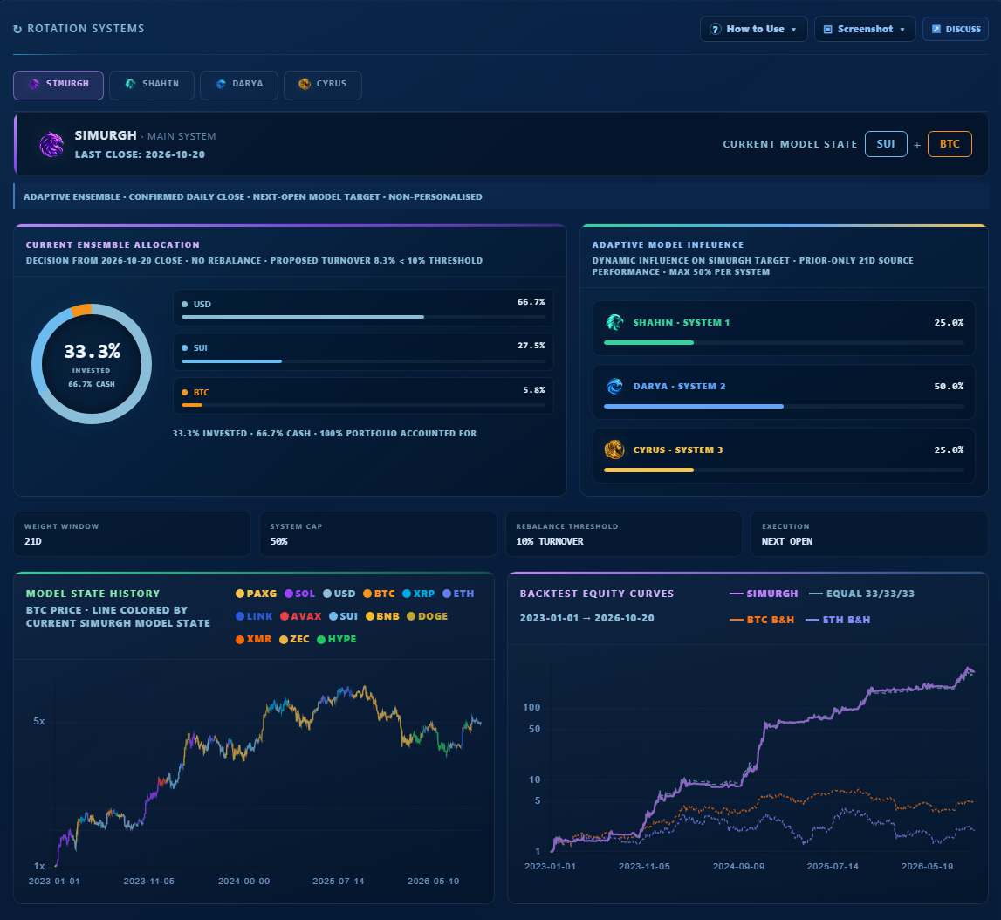Click the Darya System 2 wave icon
Viewport: 1001px width, 920px height.
(x=614, y=387)
